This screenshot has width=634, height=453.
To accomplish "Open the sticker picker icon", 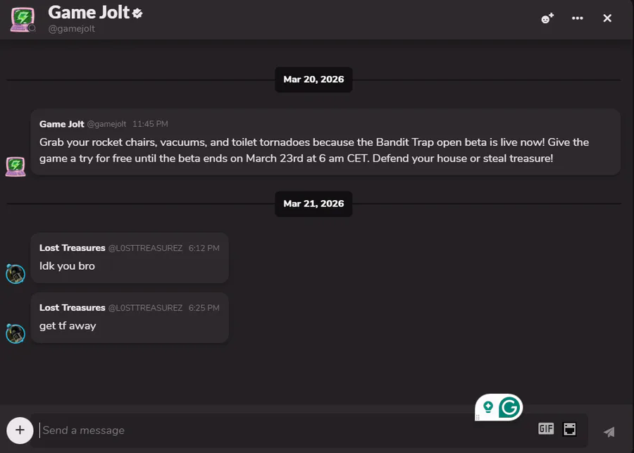I will pyautogui.click(x=569, y=429).
